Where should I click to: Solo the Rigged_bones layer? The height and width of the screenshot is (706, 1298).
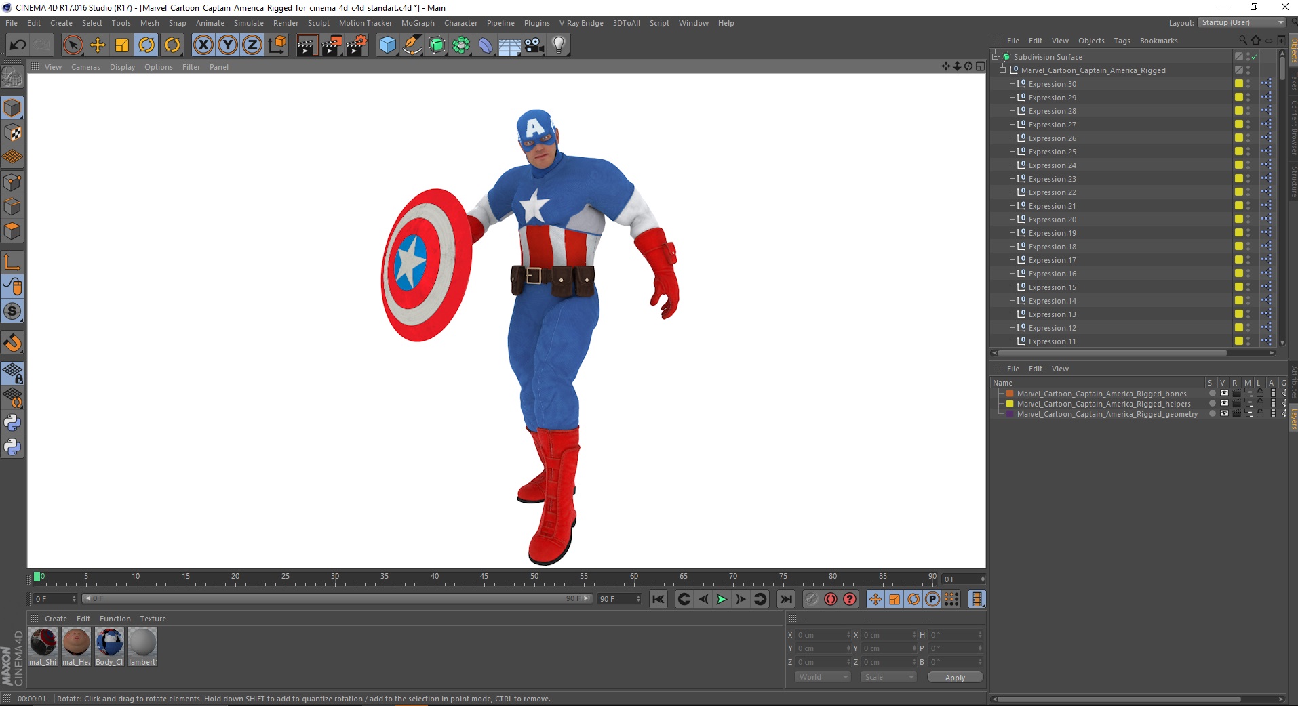1212,394
